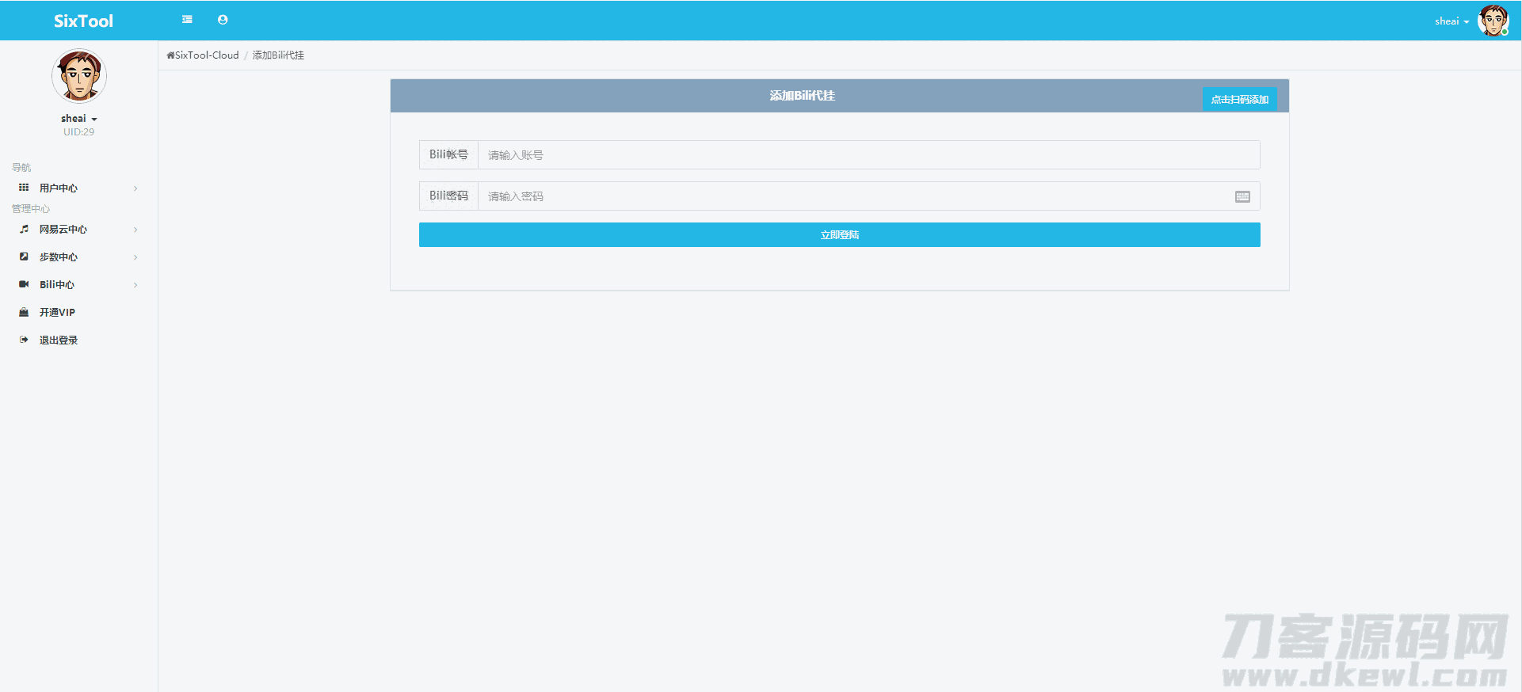Image resolution: width=1522 pixels, height=692 pixels.
Task: Open the header avatar picture at top right
Action: [x=1493, y=21]
